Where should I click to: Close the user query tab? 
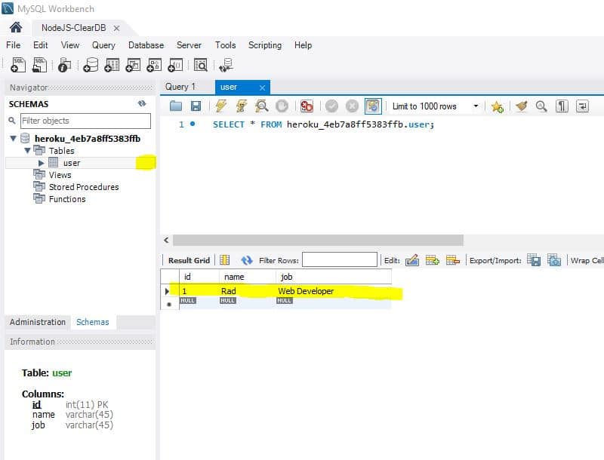[x=262, y=87]
